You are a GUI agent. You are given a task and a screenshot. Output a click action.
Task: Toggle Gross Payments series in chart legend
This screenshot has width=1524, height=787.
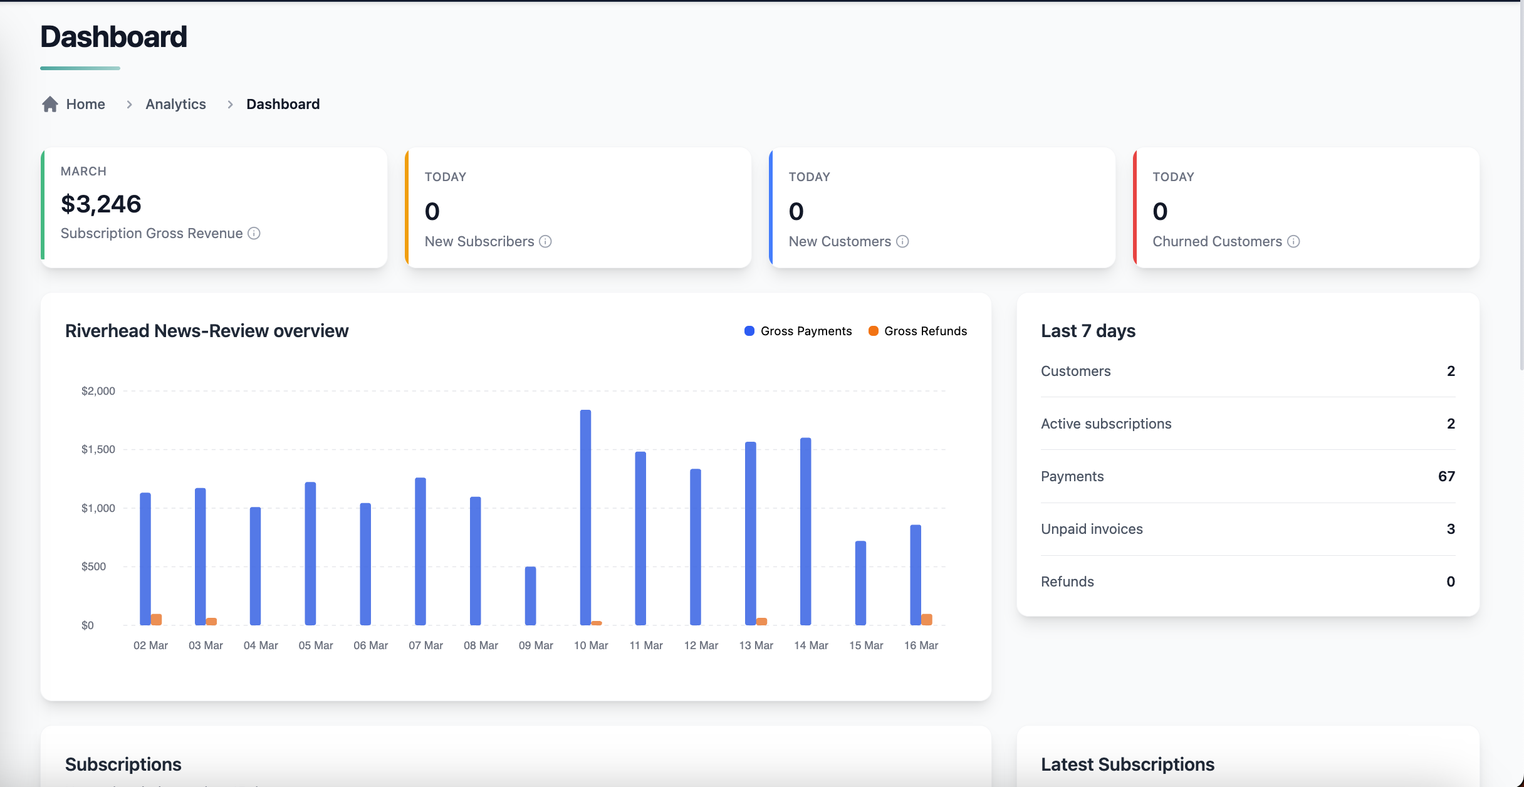pos(806,331)
